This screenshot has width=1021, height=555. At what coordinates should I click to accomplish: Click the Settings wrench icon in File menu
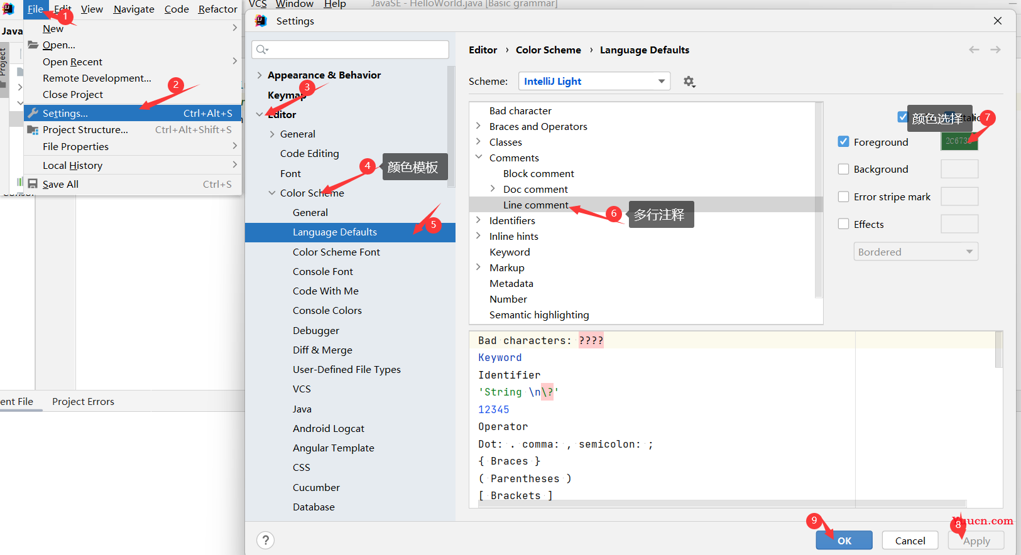point(33,113)
